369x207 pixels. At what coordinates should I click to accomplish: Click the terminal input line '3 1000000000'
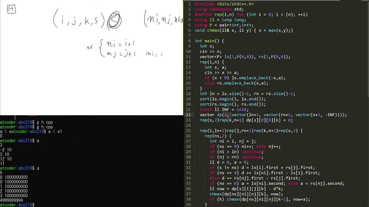pos(14,196)
